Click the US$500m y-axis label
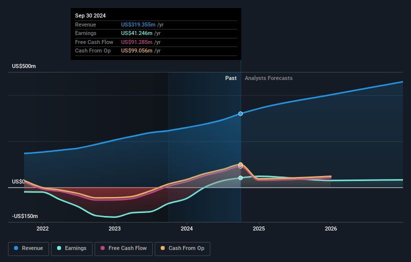 [x=24, y=66]
